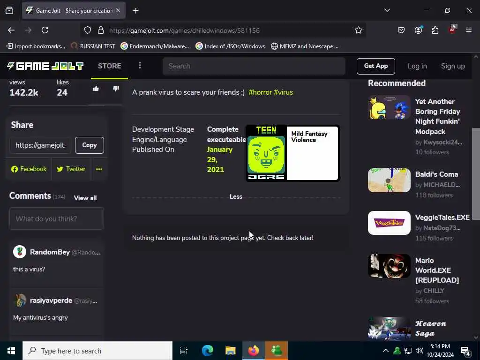The image size is (480, 360).
Task: Click the #virus hashtag
Action: coord(283,92)
